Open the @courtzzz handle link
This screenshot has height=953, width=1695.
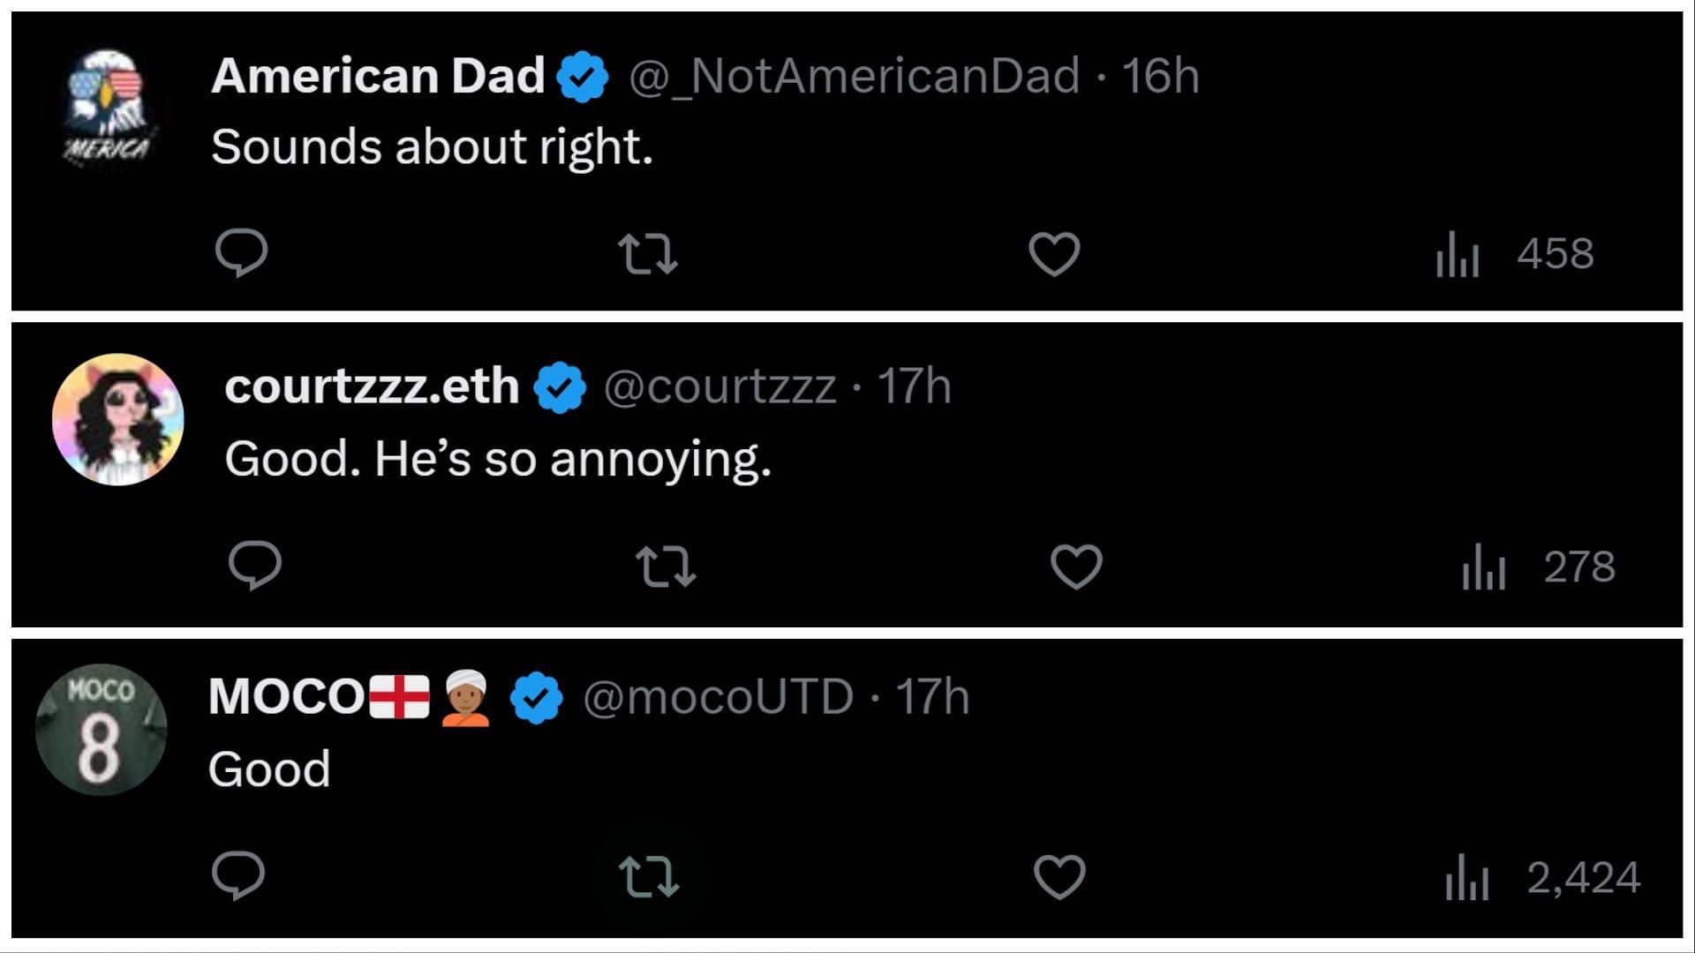720,386
